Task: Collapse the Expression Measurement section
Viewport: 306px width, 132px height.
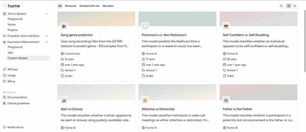Action: tap(46, 42)
